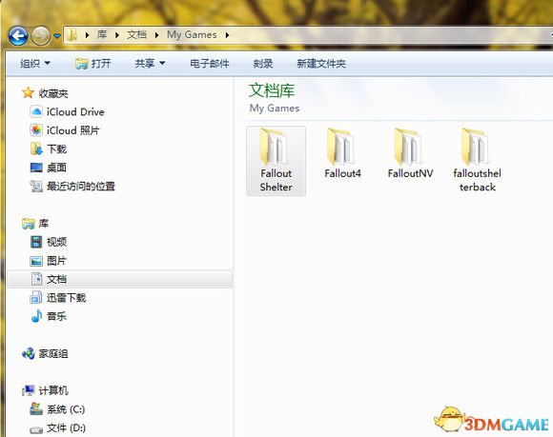
Task: Expand breadcrumb arrow after My Games
Action: coord(227,35)
